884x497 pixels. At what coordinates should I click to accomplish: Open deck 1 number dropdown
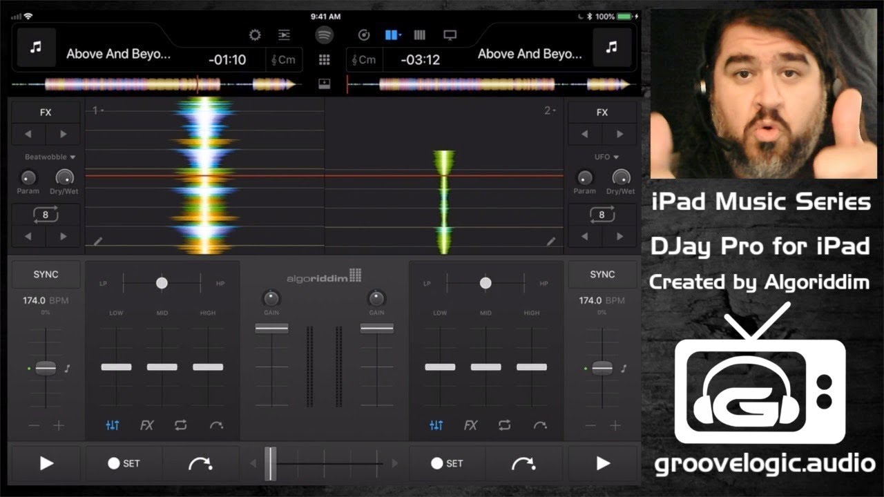pyautogui.click(x=98, y=110)
